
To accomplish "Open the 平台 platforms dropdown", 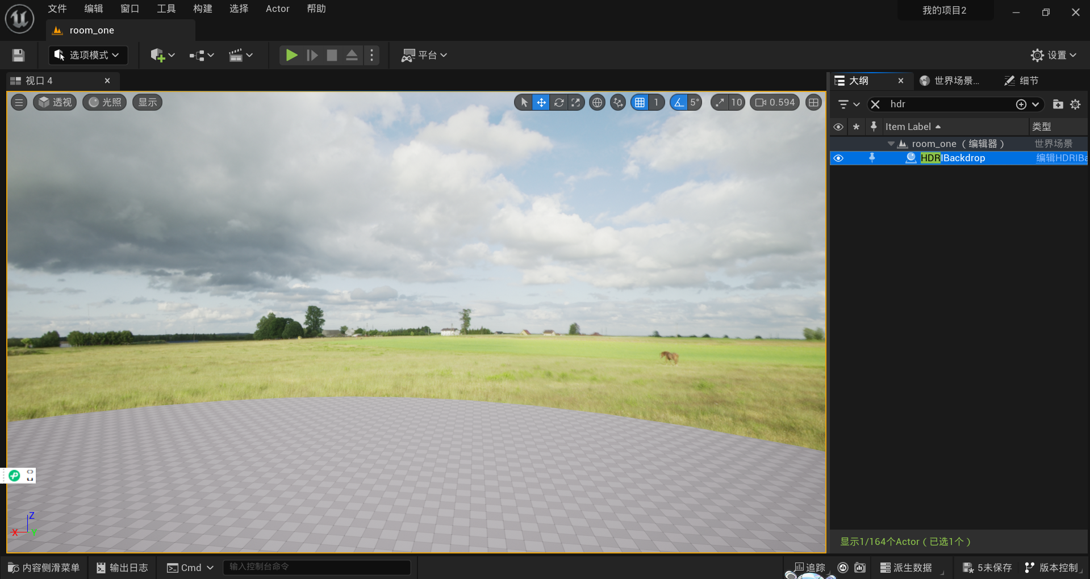I will (424, 55).
